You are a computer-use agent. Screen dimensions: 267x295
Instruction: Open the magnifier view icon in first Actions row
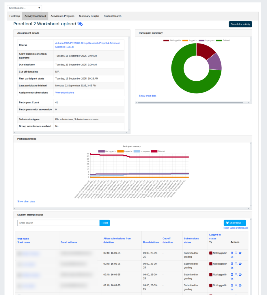pyautogui.click(x=236, y=253)
